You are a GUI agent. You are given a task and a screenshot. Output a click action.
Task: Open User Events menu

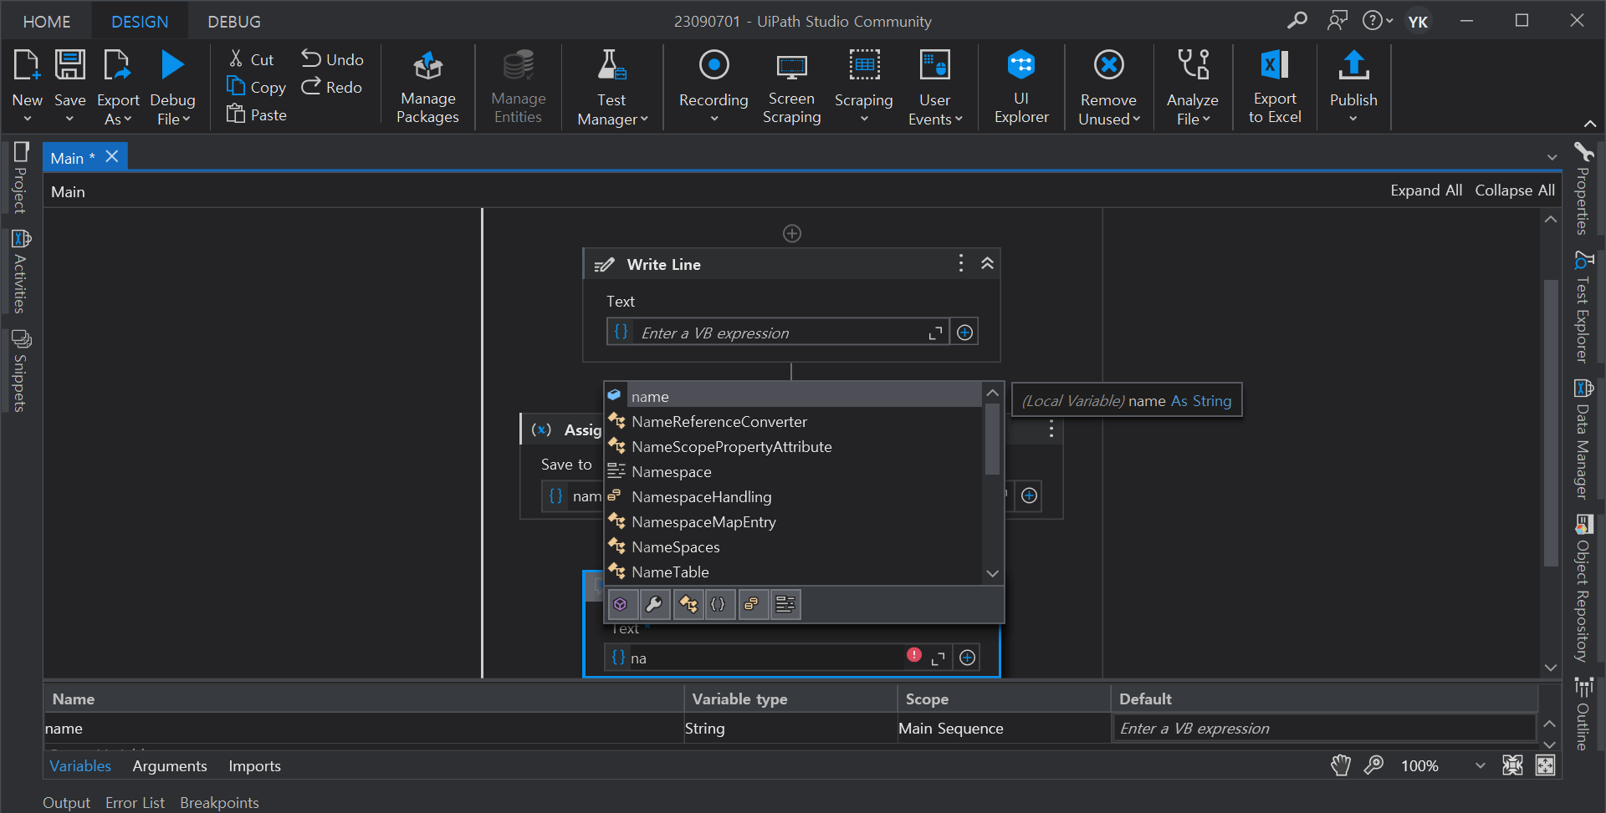pyautogui.click(x=935, y=87)
